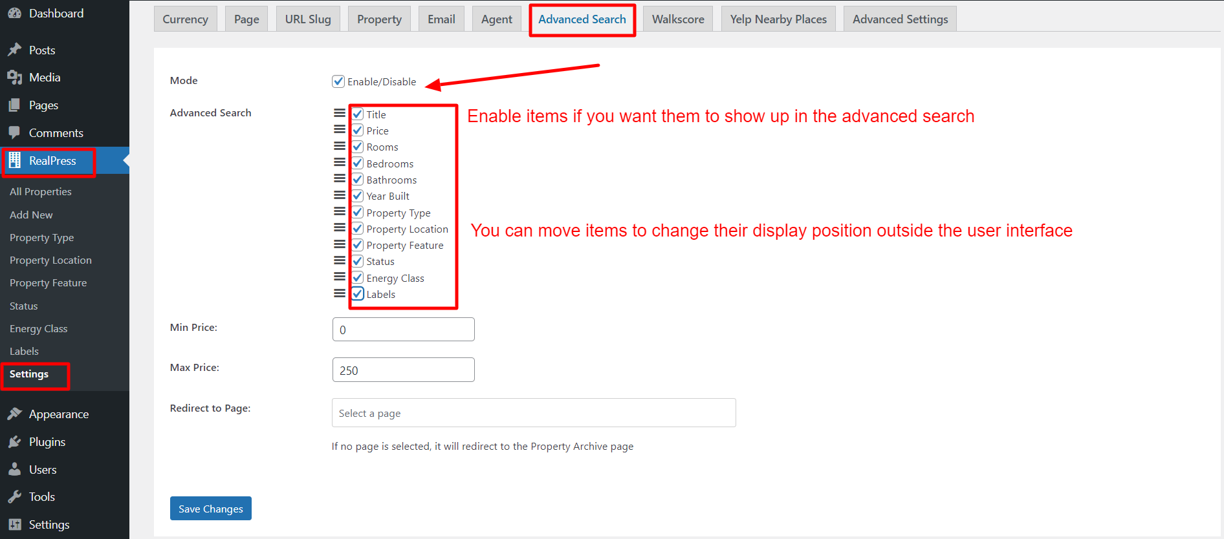The height and width of the screenshot is (539, 1224).
Task: Open the Currency settings tab
Action: click(x=185, y=19)
